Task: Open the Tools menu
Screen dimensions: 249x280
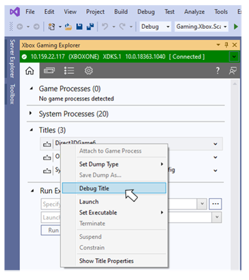Action: pos(221,12)
